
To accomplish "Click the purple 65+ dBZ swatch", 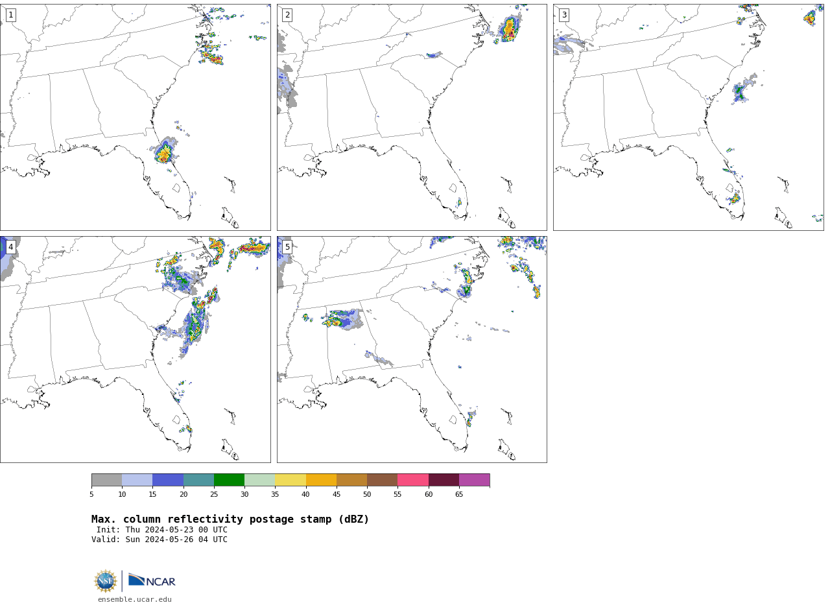I will point(474,480).
